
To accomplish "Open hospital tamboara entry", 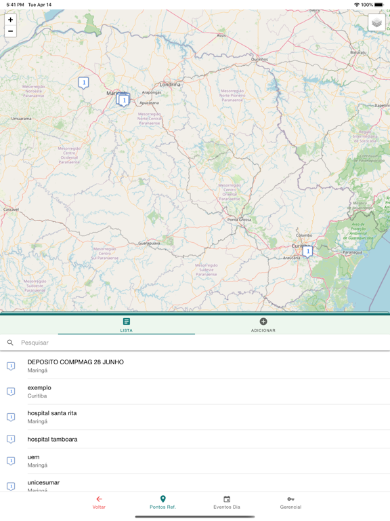I will 195,440.
